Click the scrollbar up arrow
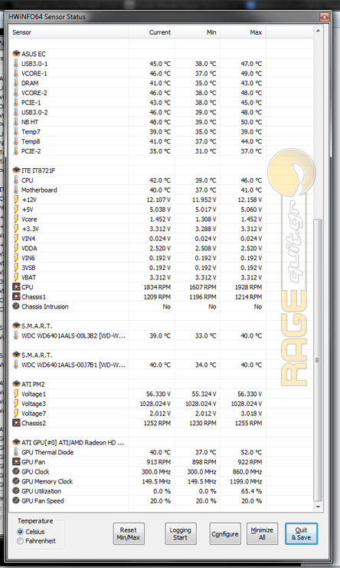Screen dimensions: 340x568 tap(318, 31)
